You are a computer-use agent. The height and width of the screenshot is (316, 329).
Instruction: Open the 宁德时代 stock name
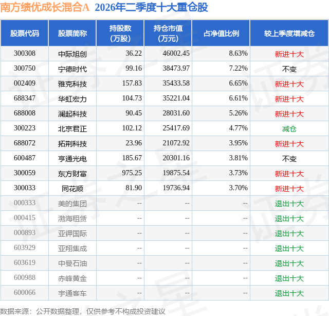[72, 69]
